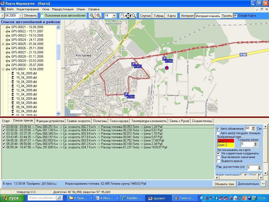Image resolution: width=269 pixels, height=202 pixels.
Task: Click the Карта Маршрутов menu bar icon
Action: pyautogui.click(x=3, y=9)
